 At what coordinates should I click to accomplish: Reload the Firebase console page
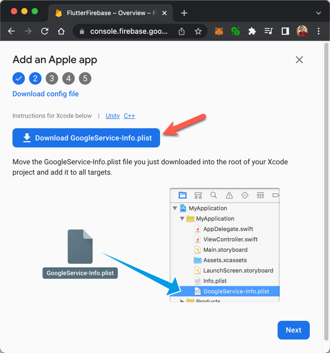pyautogui.click(x=45, y=31)
